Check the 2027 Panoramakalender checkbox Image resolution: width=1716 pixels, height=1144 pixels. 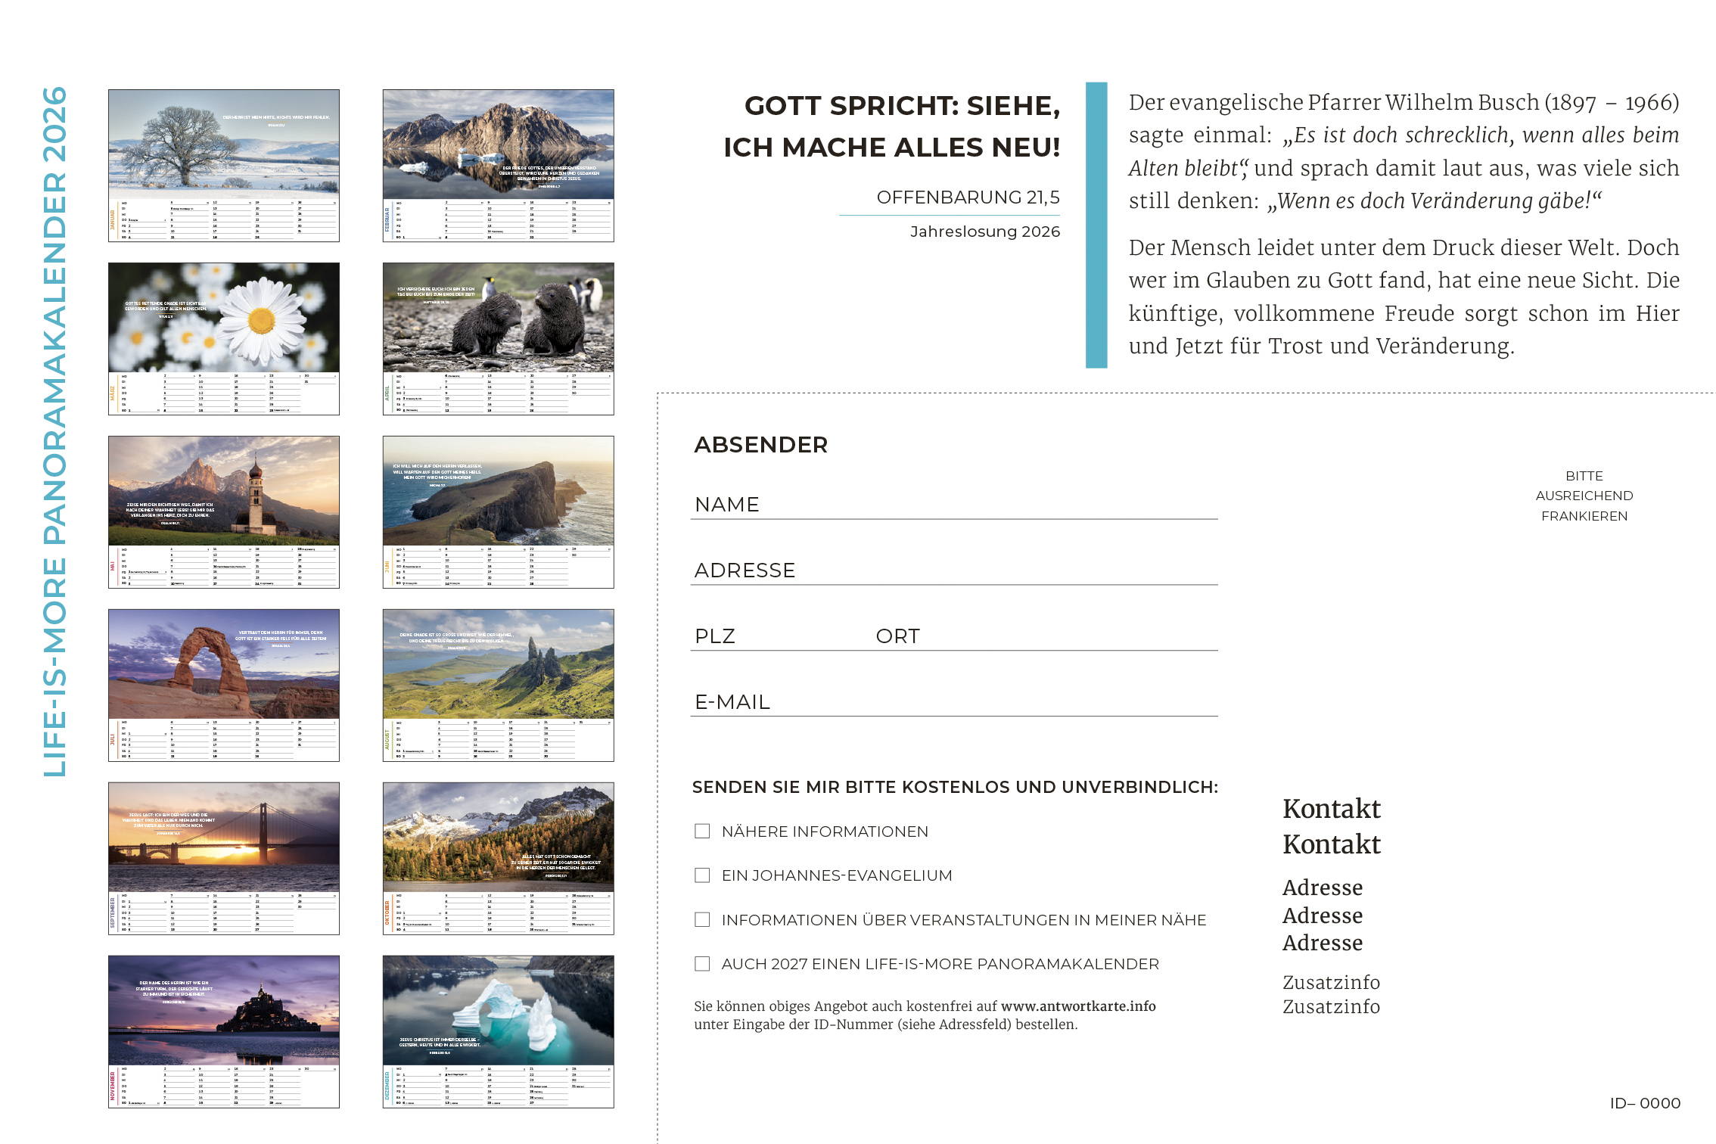tap(702, 963)
